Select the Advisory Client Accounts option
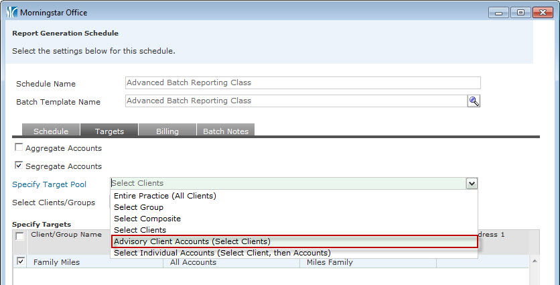The height and width of the screenshot is (285, 560). pyautogui.click(x=192, y=241)
